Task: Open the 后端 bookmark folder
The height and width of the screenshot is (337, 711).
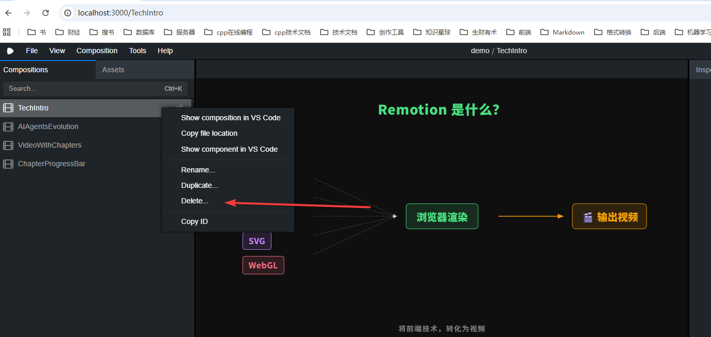Action: click(x=653, y=32)
